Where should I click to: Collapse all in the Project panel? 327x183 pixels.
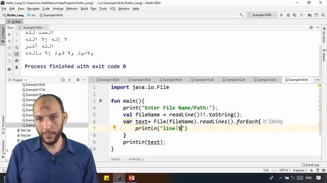pos(69,80)
